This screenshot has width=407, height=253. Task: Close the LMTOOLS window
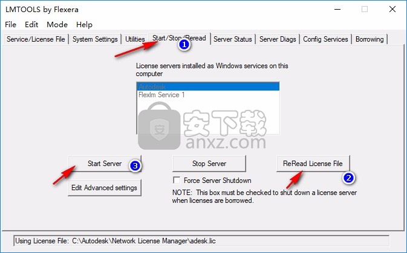click(x=391, y=9)
